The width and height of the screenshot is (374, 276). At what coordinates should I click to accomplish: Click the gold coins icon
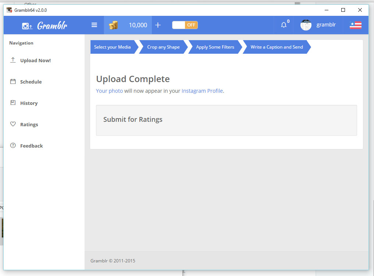113,25
